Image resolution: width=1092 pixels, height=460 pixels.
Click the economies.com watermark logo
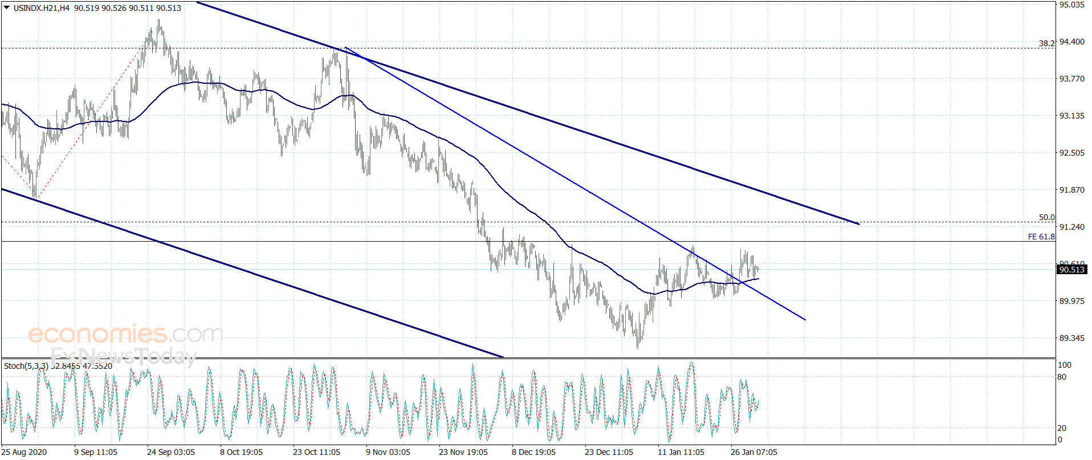(125, 334)
